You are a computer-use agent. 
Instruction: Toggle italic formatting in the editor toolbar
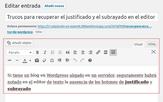tap(45, 52)
